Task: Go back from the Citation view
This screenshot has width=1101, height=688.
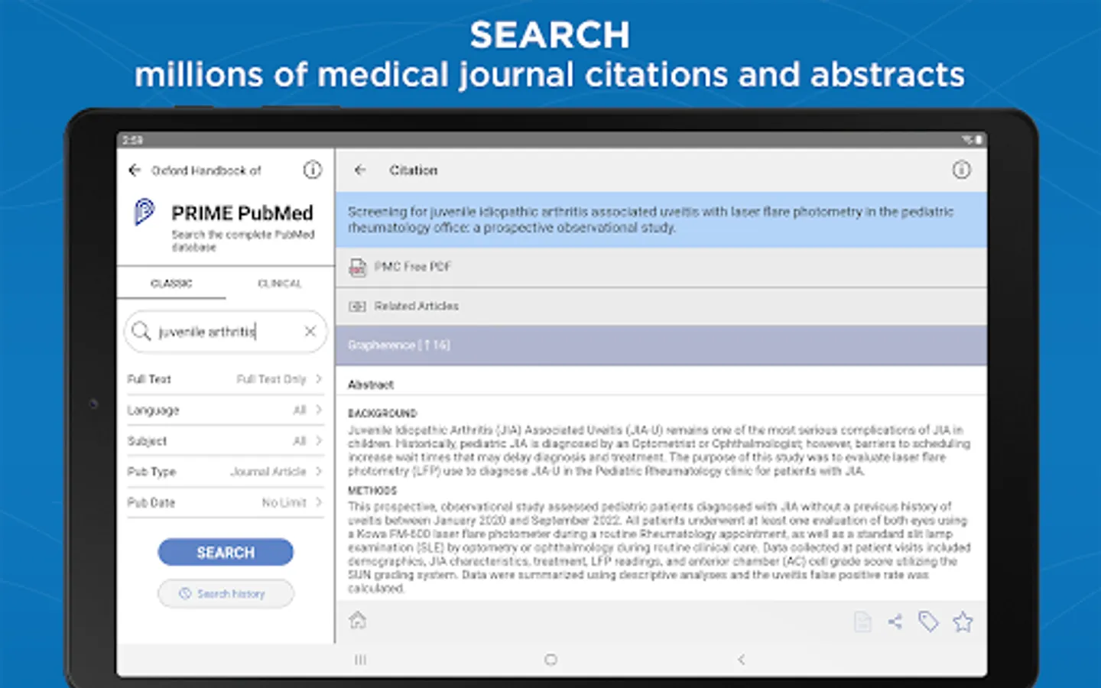Action: pyautogui.click(x=360, y=170)
